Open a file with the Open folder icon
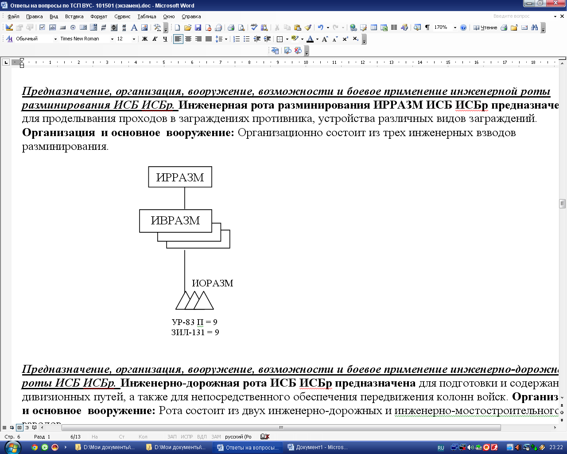Viewport: 567px width, 454px height. click(187, 27)
